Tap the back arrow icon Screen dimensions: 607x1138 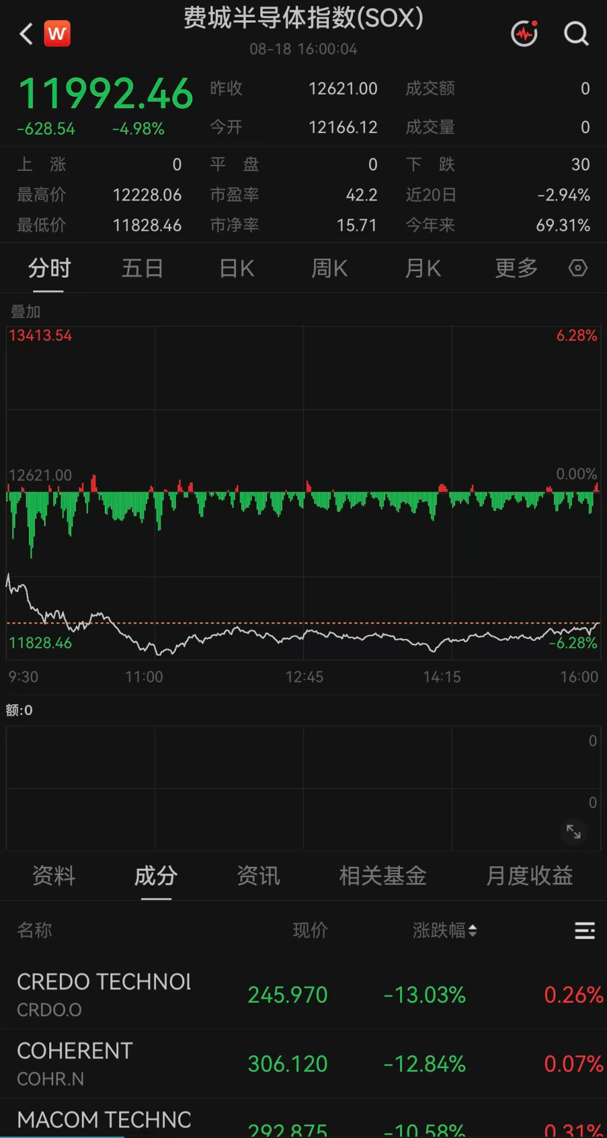[x=25, y=34]
